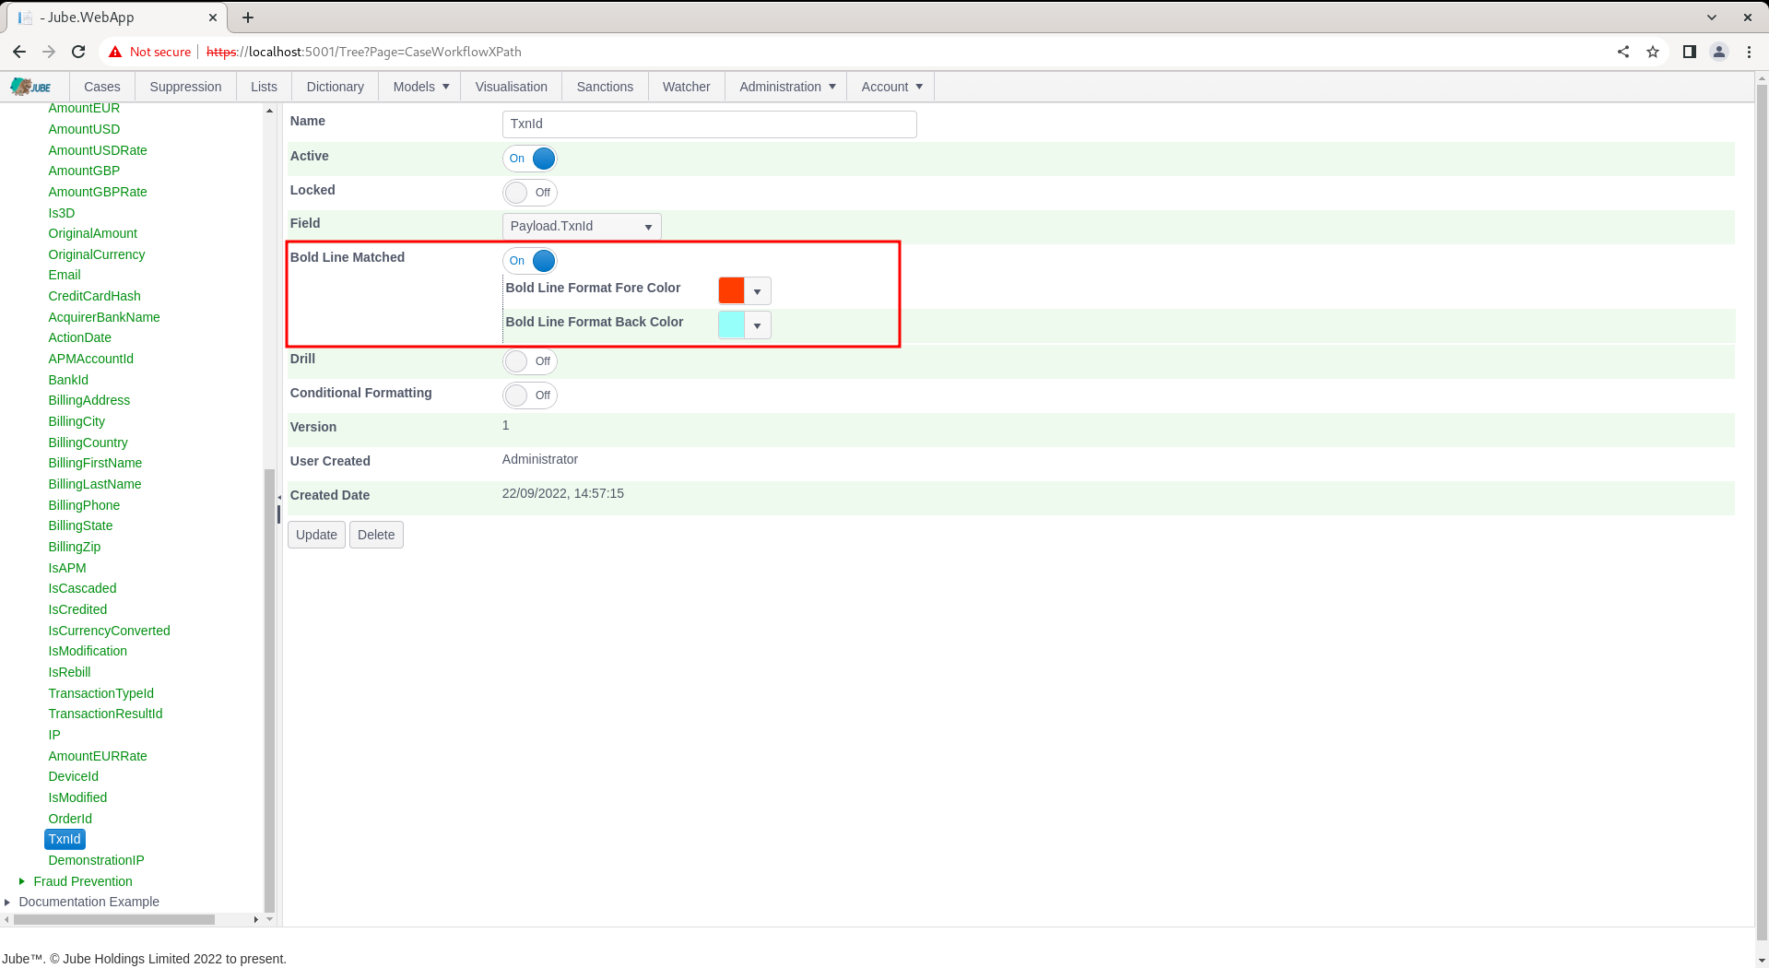1769x968 pixels.
Task: Click the cyan Back Color swatch
Action: pos(732,325)
